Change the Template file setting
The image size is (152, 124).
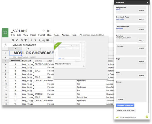tap(142, 41)
